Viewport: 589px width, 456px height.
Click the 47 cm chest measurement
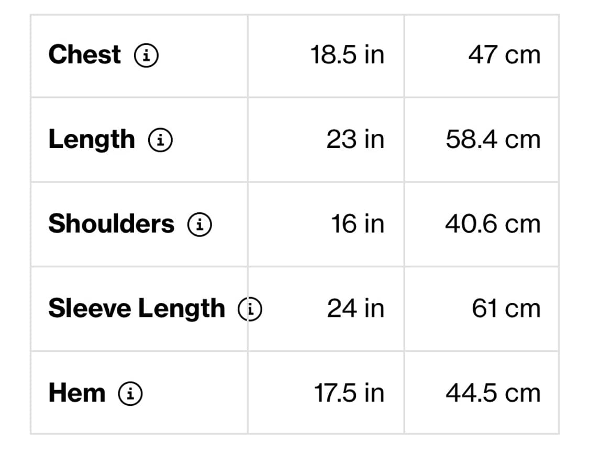[x=504, y=55]
